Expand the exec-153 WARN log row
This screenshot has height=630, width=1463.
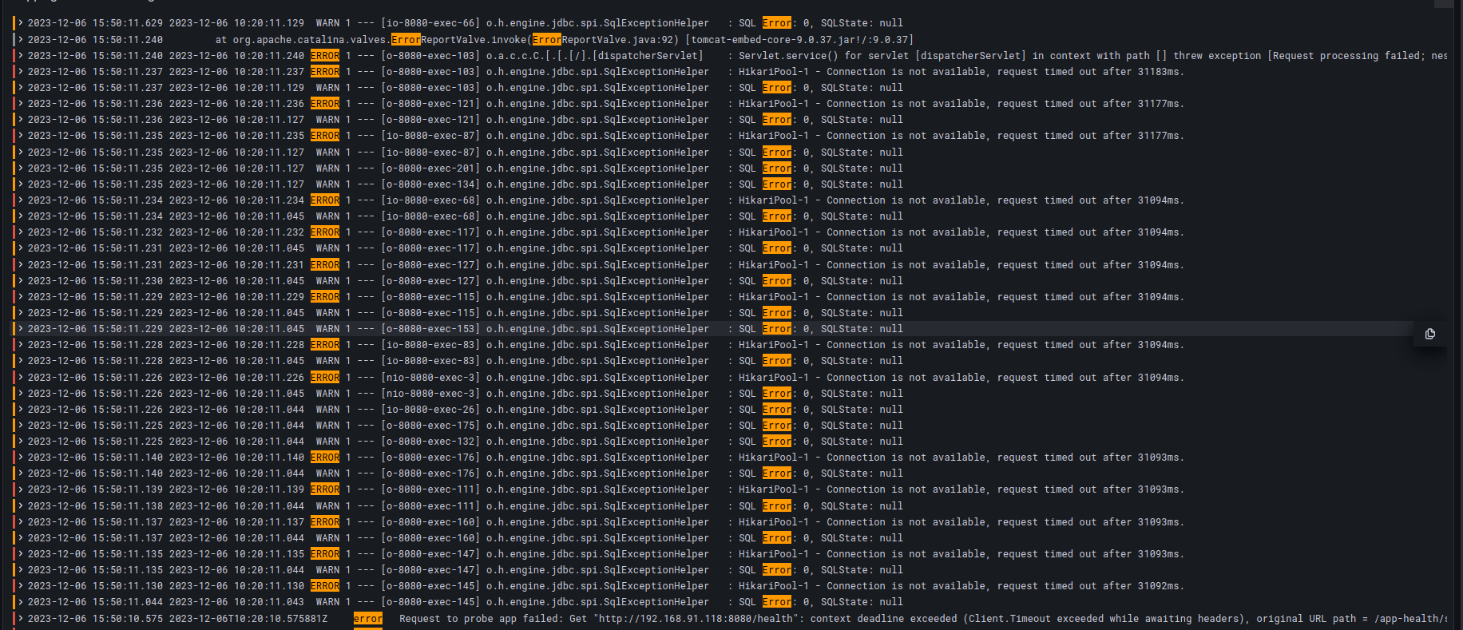pyautogui.click(x=21, y=329)
